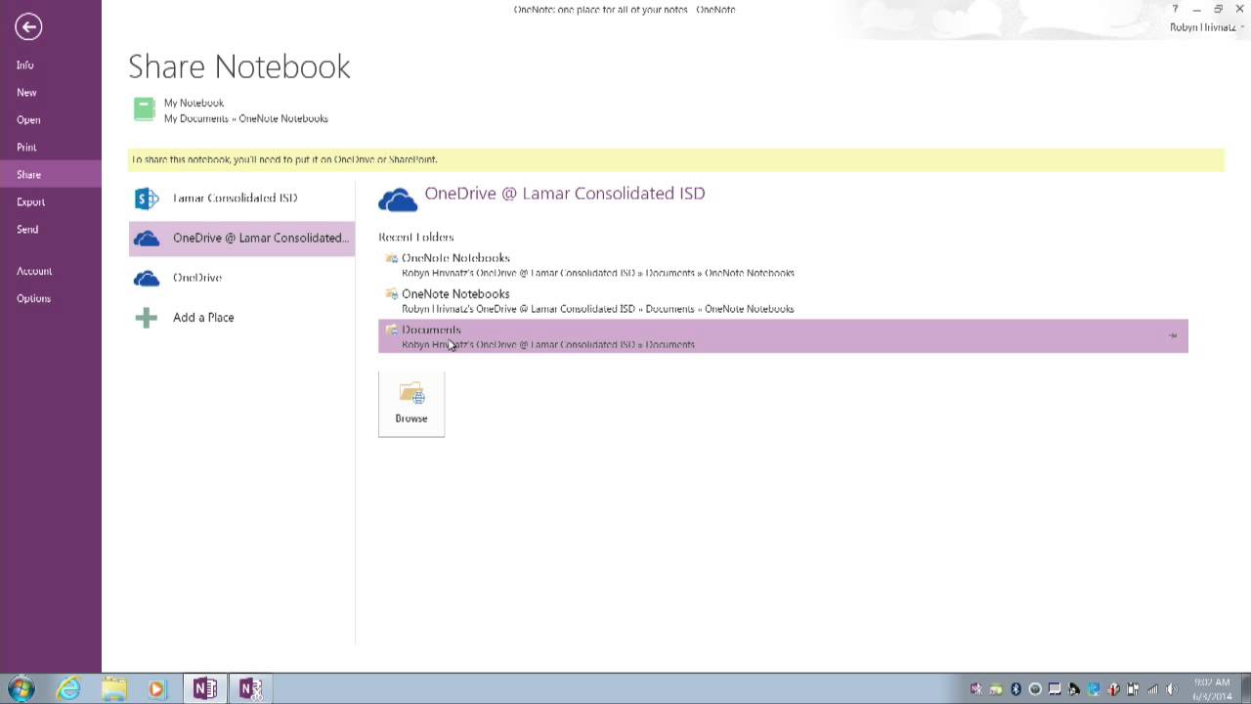This screenshot has height=704, width=1251.
Task: Minimize the OneNote window
Action: click(1196, 9)
